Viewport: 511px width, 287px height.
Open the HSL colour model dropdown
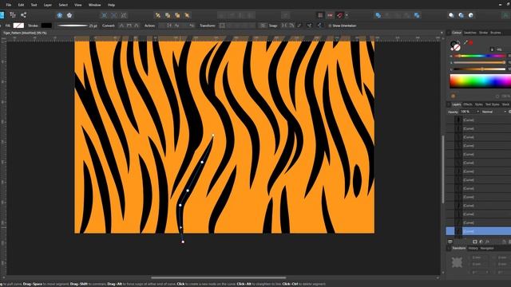click(500, 49)
